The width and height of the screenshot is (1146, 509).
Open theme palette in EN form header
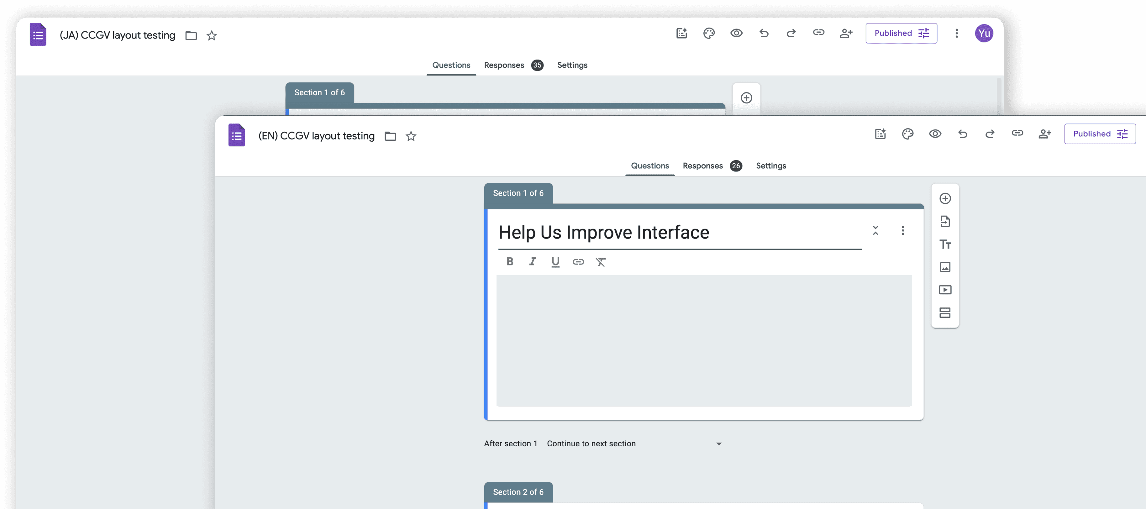[x=907, y=134]
